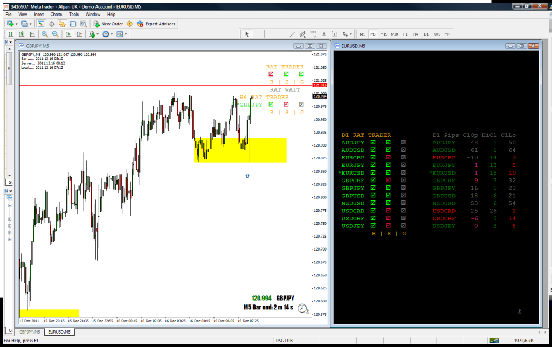
Task: Zoom in on the chart
Action: click(x=45, y=34)
